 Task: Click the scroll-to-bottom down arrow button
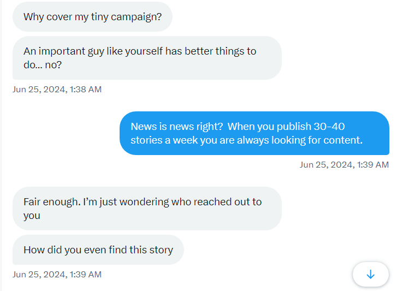point(371,274)
